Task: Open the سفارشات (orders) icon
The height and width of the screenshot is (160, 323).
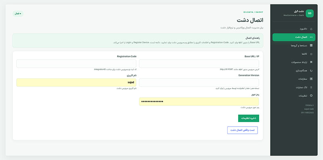Action: click(311, 79)
